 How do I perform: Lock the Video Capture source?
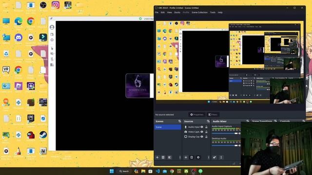click(206, 132)
